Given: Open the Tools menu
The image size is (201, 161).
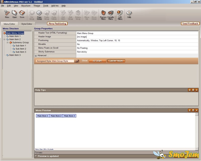Looking at the screenshot, I should click(46, 6).
